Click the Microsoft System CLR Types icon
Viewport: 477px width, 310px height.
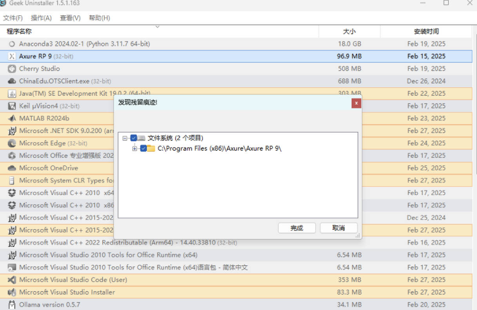point(12,181)
